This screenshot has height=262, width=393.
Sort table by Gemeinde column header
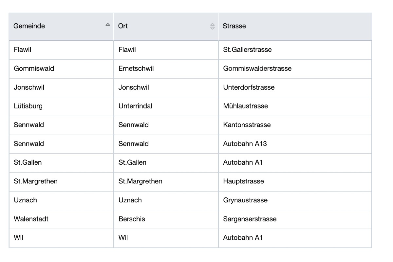(x=29, y=26)
